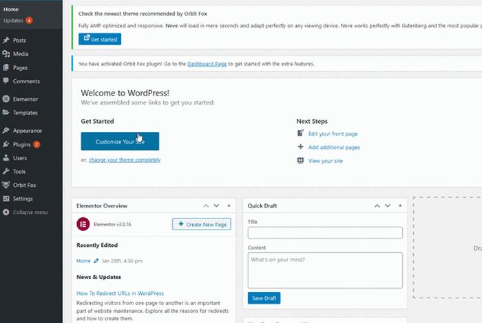
Task: Click the Templates folder icon
Action: pyautogui.click(x=6, y=112)
